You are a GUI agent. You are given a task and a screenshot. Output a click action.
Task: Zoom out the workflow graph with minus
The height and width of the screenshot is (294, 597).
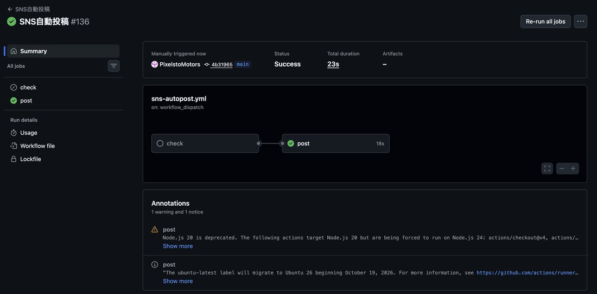[x=562, y=168]
